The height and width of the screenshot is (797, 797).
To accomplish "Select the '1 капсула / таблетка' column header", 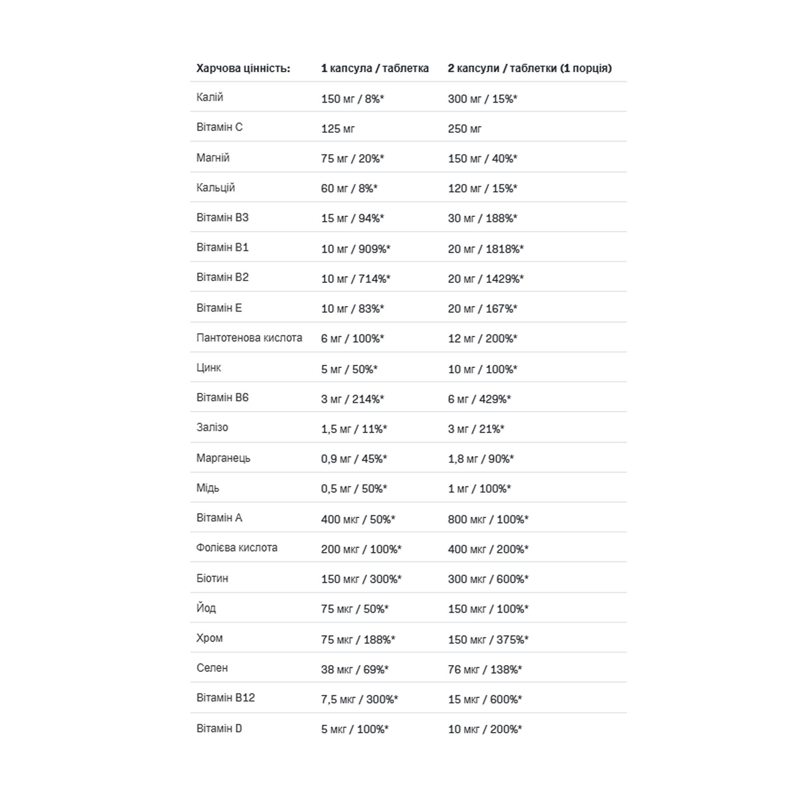I will point(375,68).
